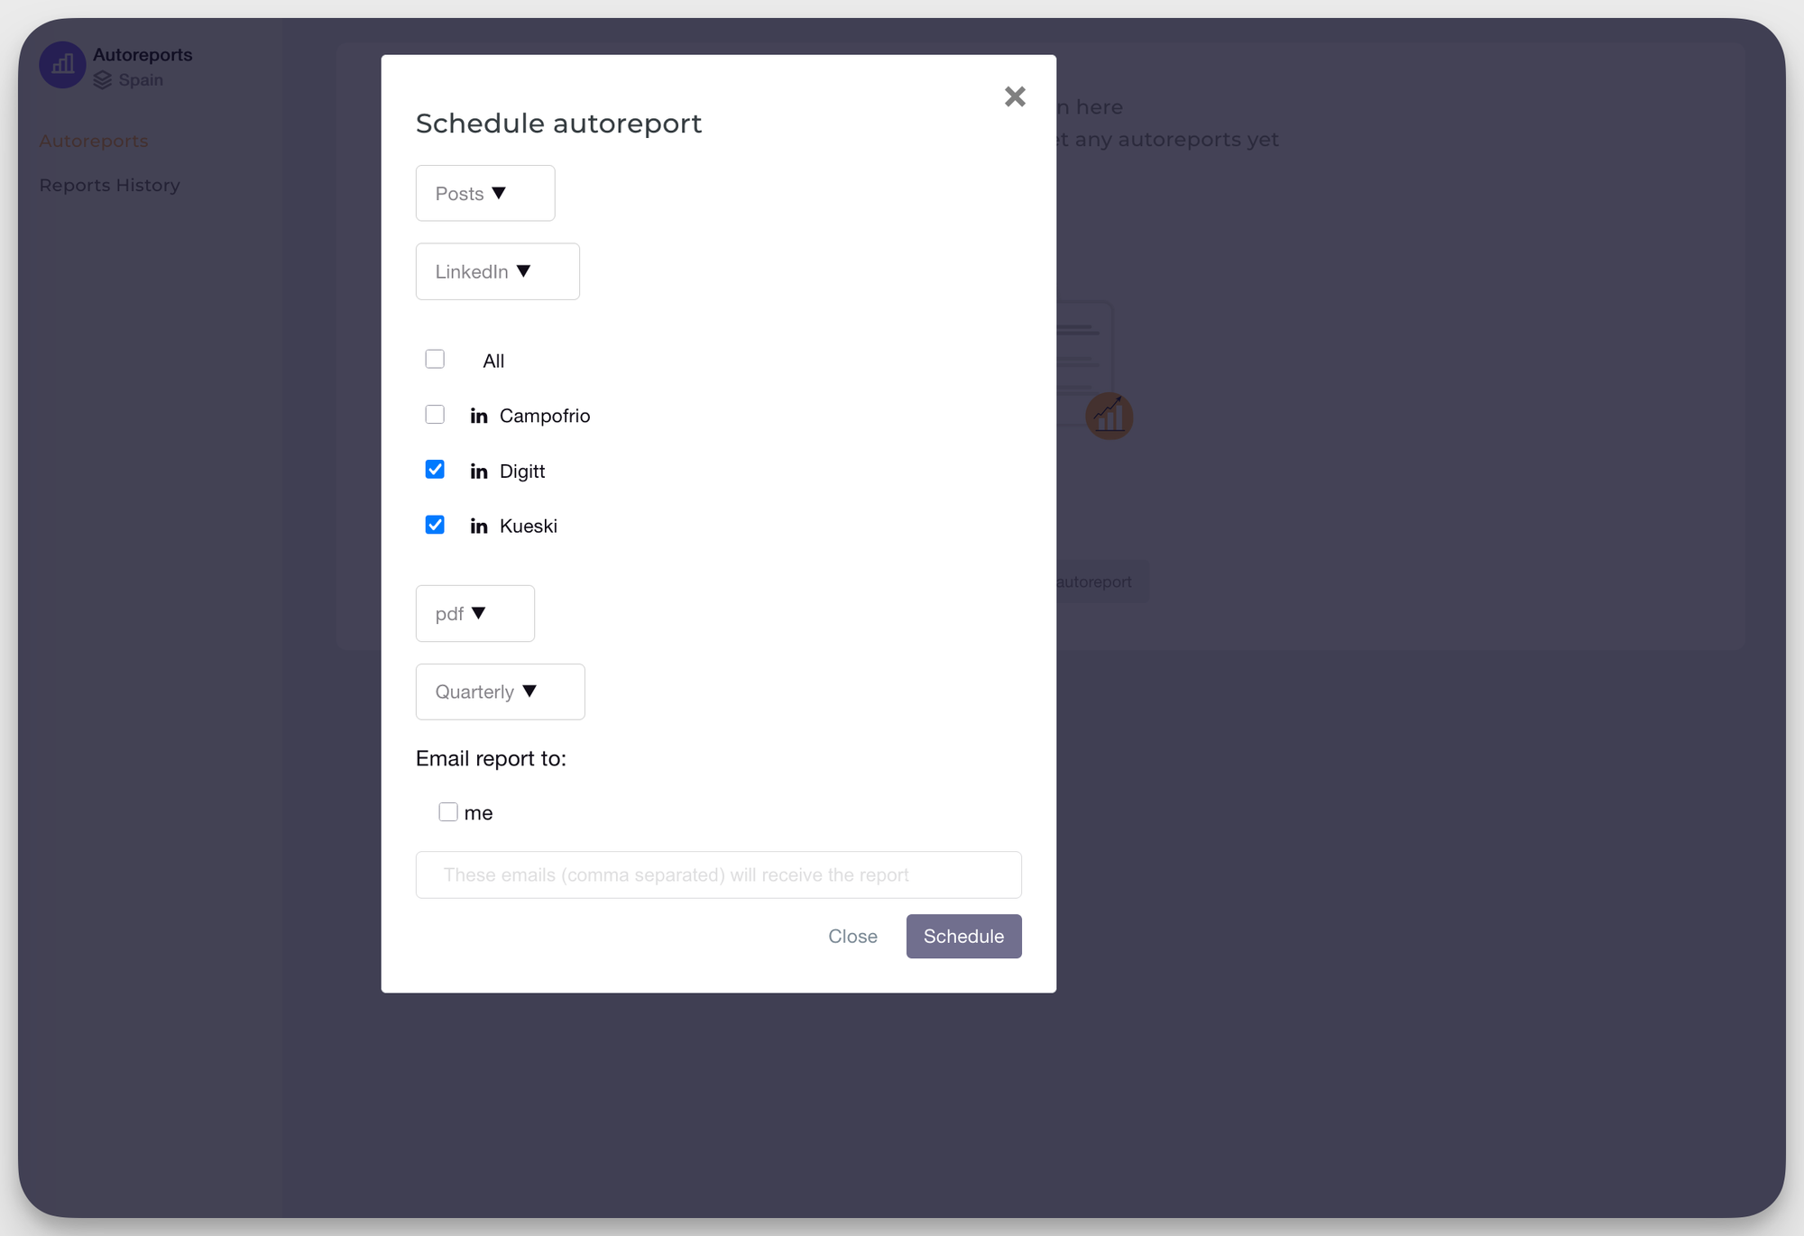1804x1236 pixels.
Task: Check the All checkbox
Action: 435,359
